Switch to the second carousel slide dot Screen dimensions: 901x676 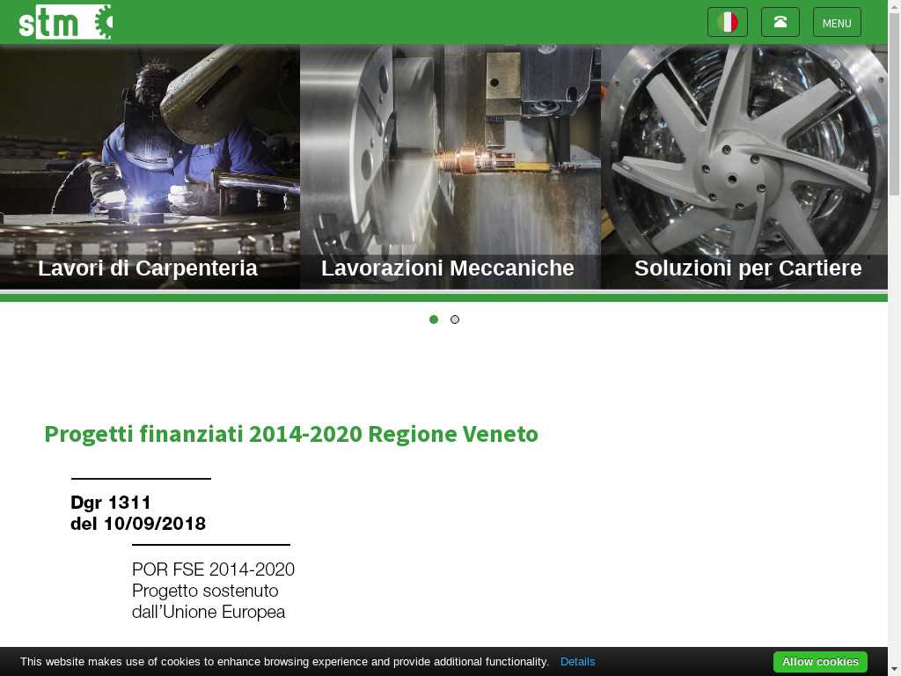tap(455, 320)
